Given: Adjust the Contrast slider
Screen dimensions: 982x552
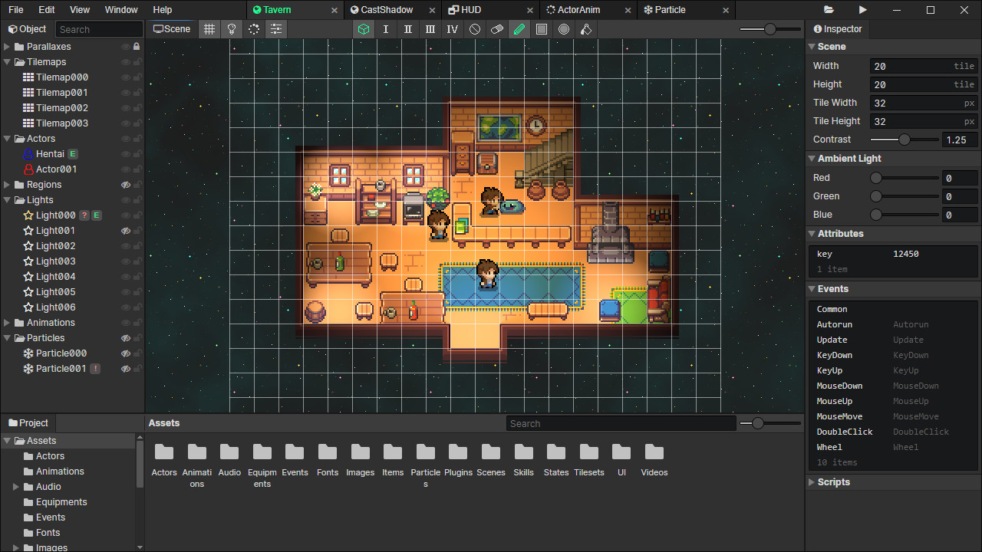Looking at the screenshot, I should pyautogui.click(x=904, y=140).
